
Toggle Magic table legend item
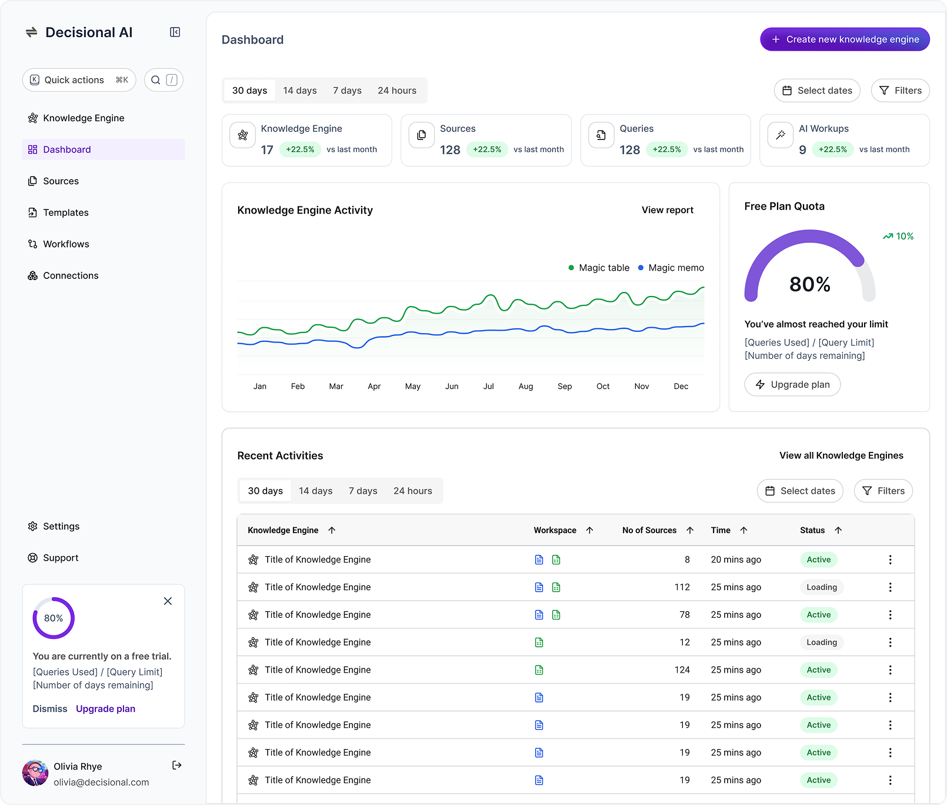coord(599,268)
